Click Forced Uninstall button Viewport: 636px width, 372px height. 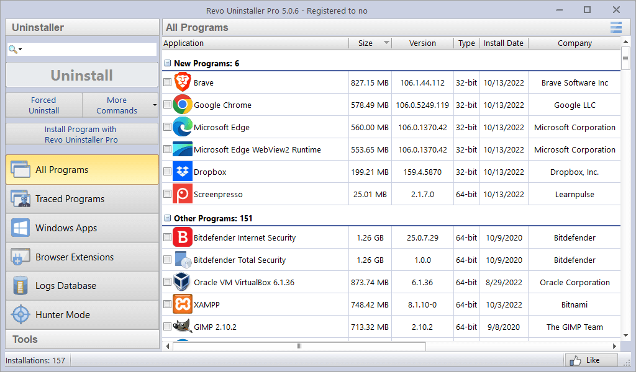click(x=44, y=105)
